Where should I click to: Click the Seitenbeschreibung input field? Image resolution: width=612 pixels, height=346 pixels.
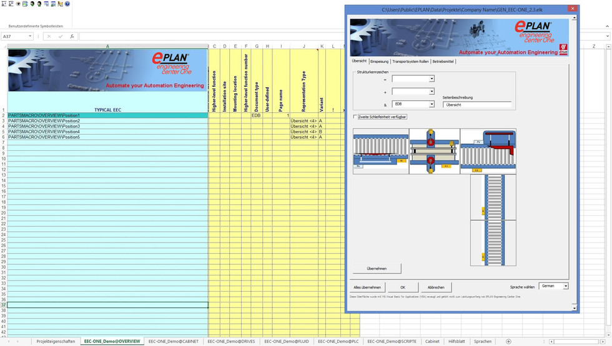[x=476, y=105]
